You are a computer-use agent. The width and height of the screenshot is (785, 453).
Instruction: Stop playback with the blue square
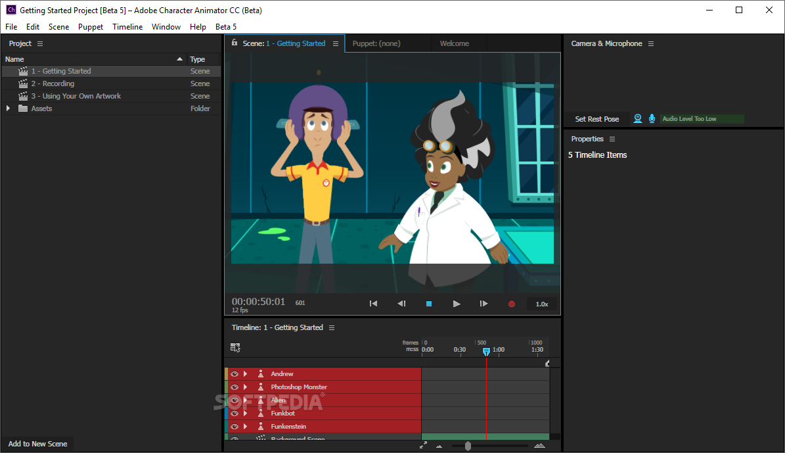(x=428, y=304)
